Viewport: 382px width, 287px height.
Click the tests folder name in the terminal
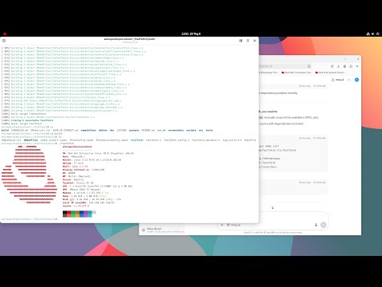209,130
